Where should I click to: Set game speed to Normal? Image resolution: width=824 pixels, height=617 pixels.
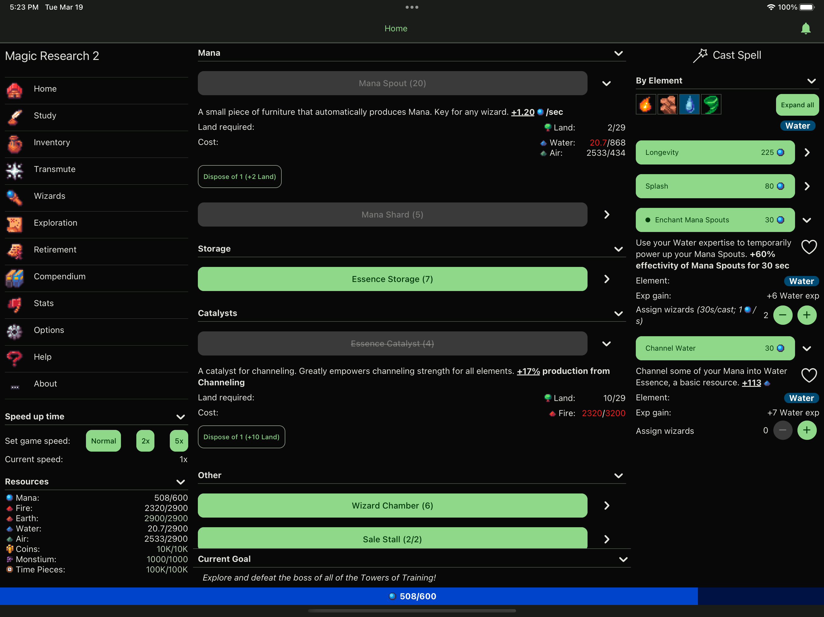click(x=103, y=441)
